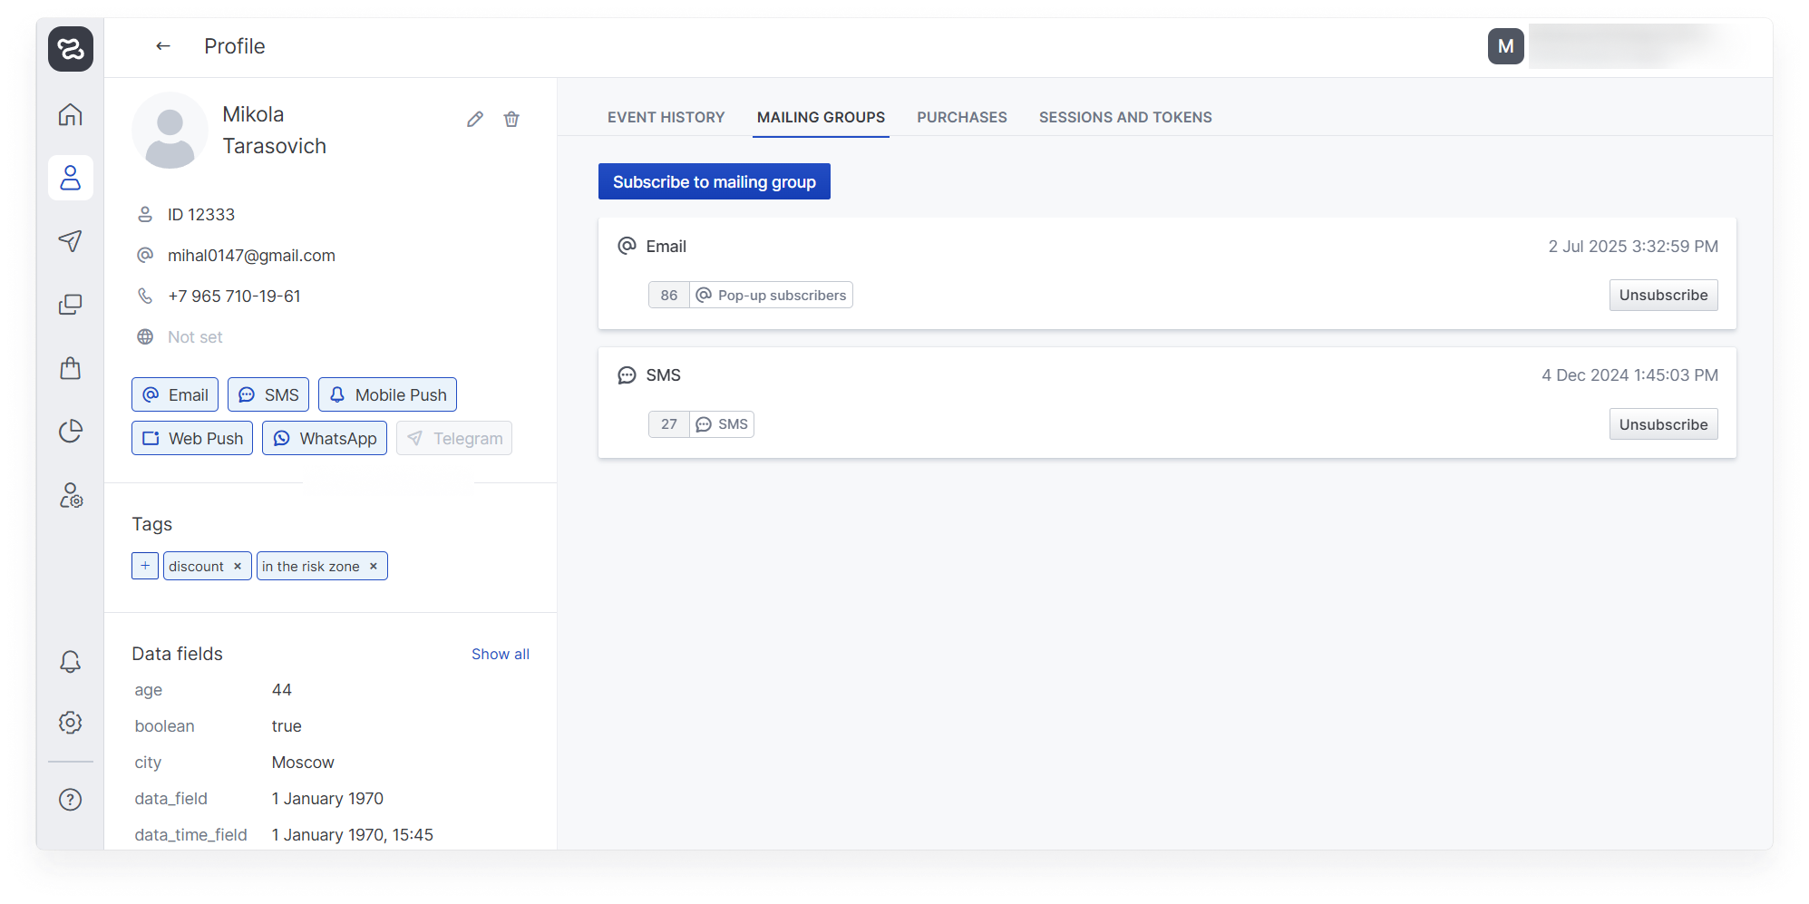Open the gear settings icon
This screenshot has height=904, width=1809.
(71, 723)
